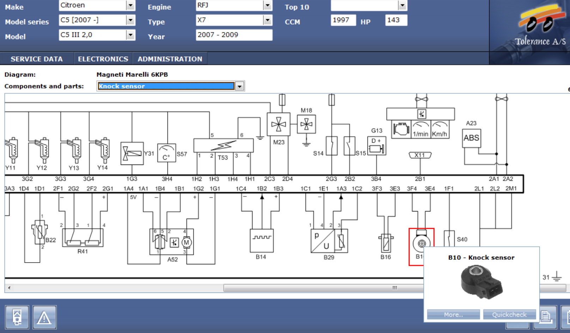Click the selected Knock sensor combo text
This screenshot has width=570, height=333.
click(166, 86)
